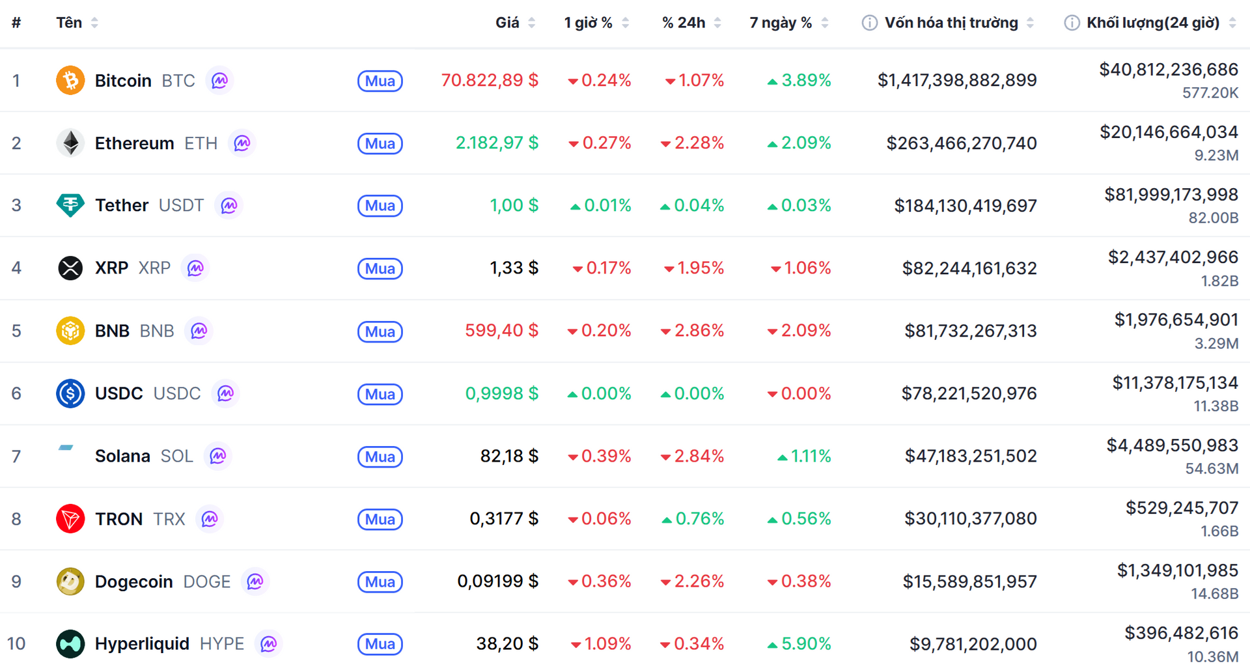
Task: Click the info icon beside Vốn hóa thị trường
Action: point(869,23)
